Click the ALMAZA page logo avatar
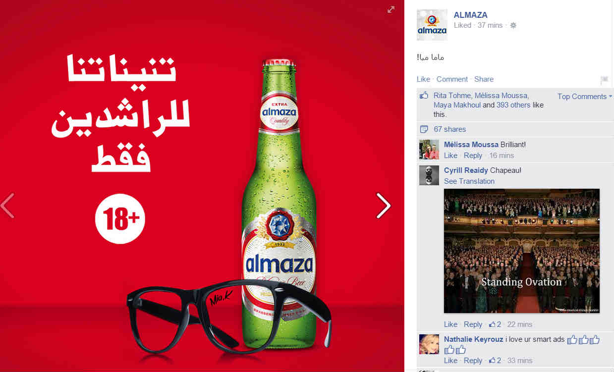The image size is (614, 372). point(432,25)
